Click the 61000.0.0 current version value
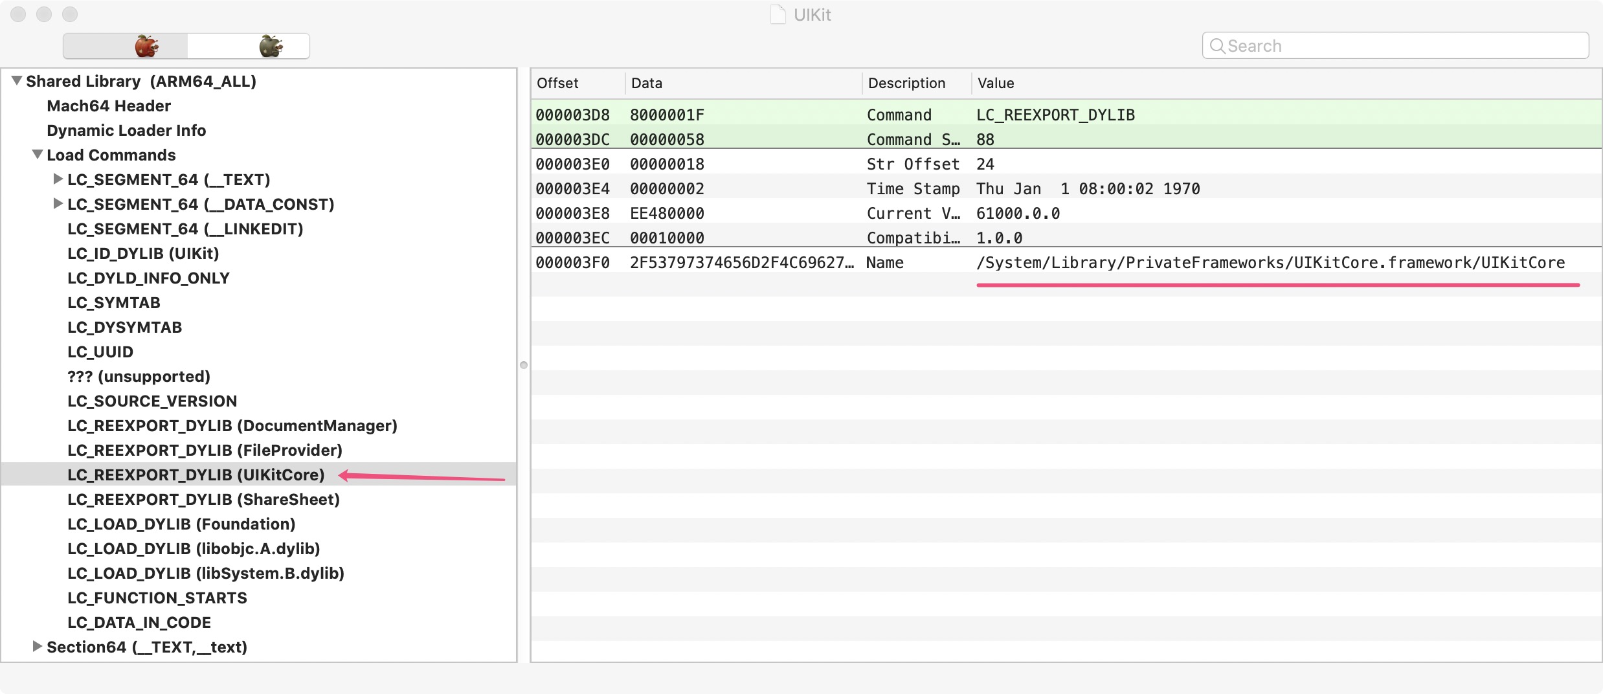 [1018, 213]
